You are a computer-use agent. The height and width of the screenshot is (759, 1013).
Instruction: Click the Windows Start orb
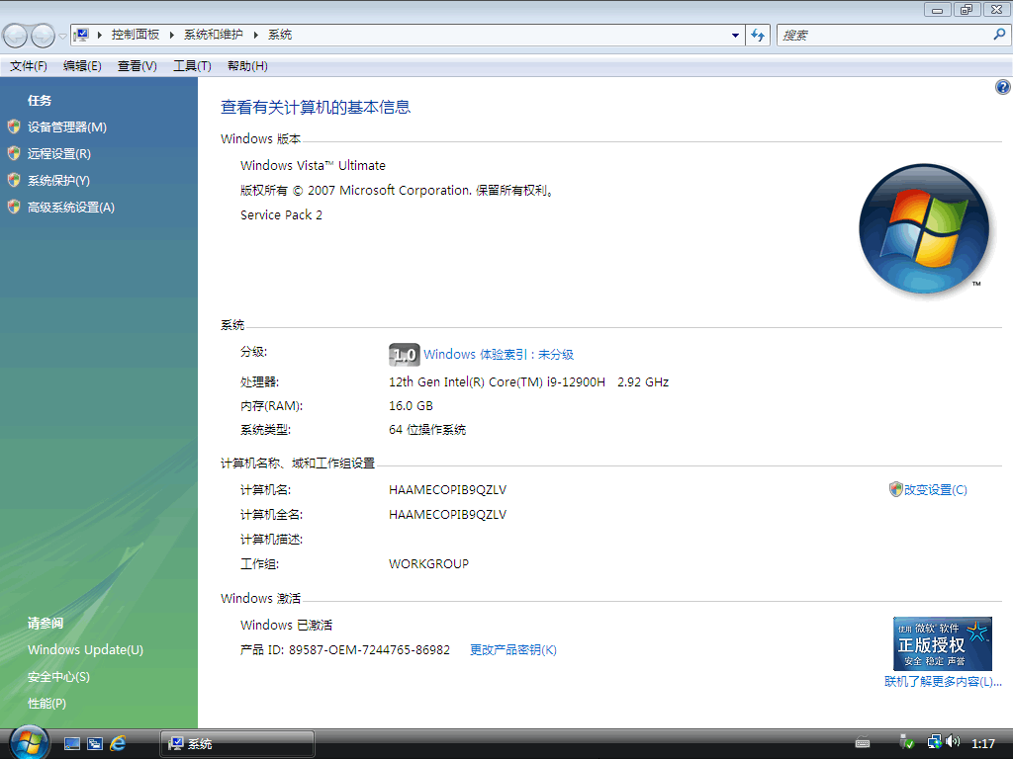(29, 743)
